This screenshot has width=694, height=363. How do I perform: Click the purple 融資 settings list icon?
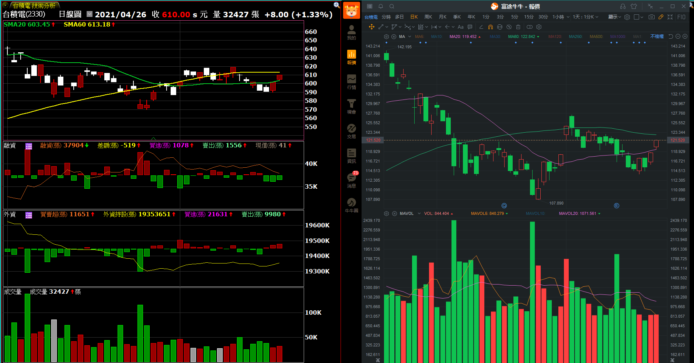29,146
